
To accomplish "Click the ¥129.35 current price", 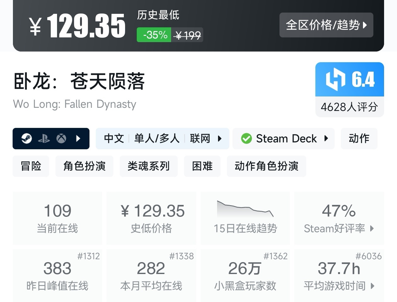I will click(77, 26).
